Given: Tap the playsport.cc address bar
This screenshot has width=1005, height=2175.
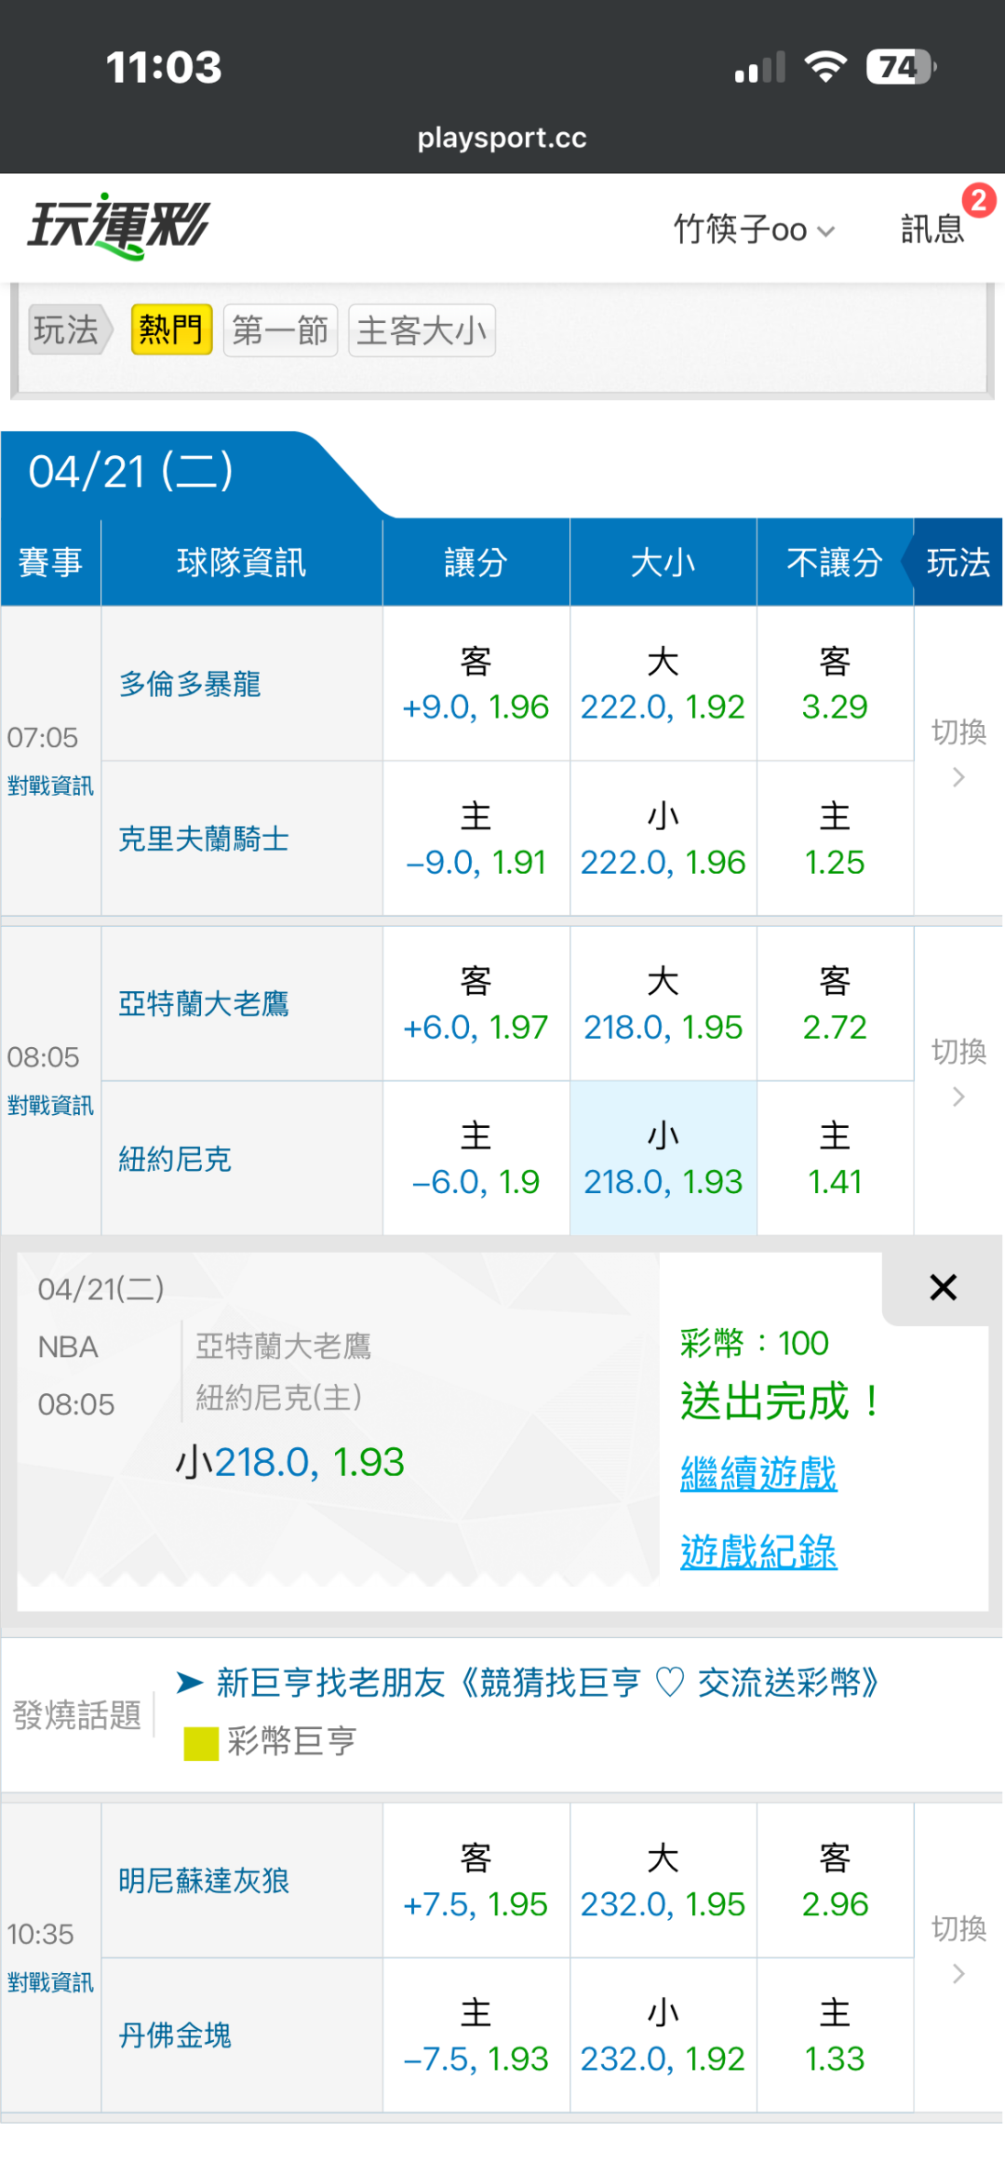Looking at the screenshot, I should coord(502,138).
